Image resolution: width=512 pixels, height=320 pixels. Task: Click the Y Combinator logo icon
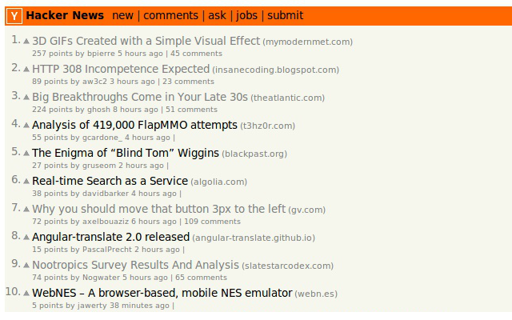point(14,16)
